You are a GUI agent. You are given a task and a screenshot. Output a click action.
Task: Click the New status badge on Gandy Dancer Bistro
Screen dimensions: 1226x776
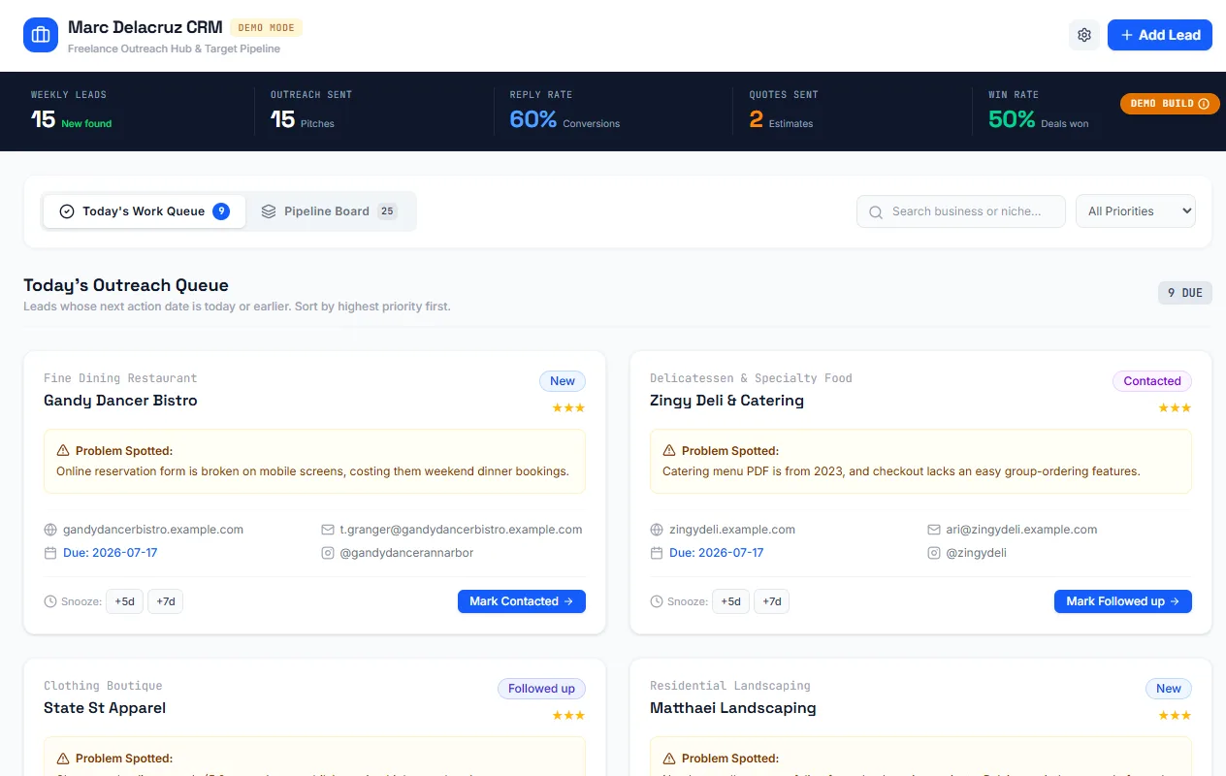coord(563,381)
